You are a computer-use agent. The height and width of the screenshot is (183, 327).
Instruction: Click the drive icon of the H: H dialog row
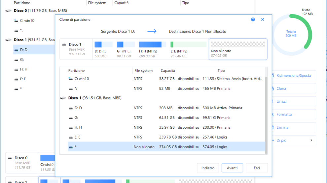click(71, 127)
